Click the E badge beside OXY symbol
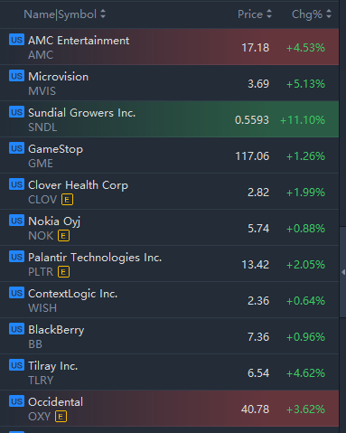346x433 pixels. pos(61,417)
